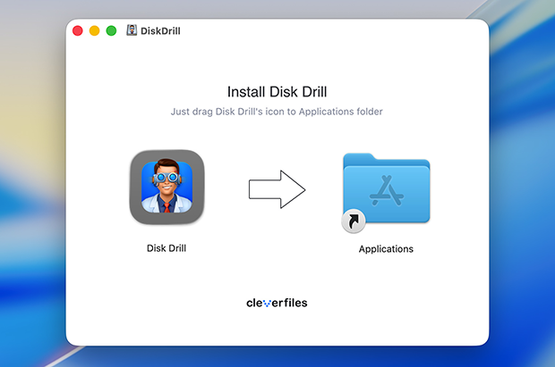The image size is (555, 367).
Task: Click the "Applications" folder label
Action: (x=386, y=249)
